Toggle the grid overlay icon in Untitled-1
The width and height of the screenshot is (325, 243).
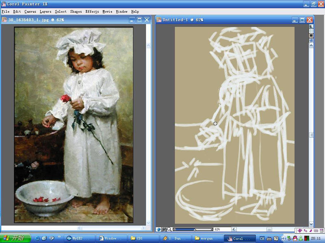(311, 31)
